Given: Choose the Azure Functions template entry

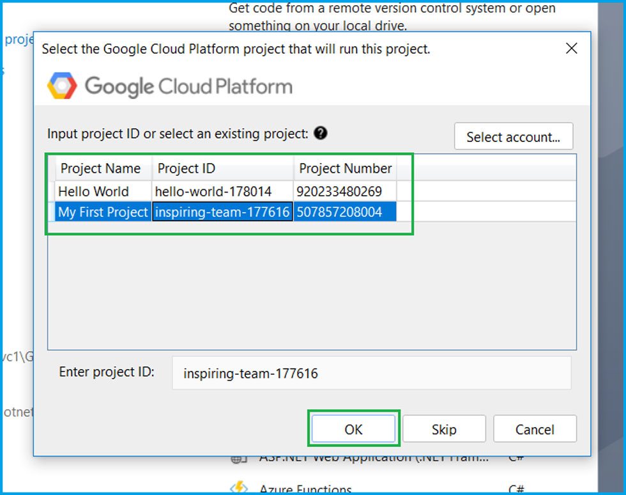Looking at the screenshot, I should point(305,489).
